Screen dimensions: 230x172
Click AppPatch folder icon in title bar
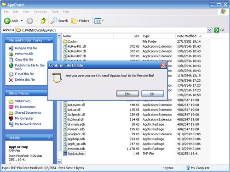(x=4, y=5)
